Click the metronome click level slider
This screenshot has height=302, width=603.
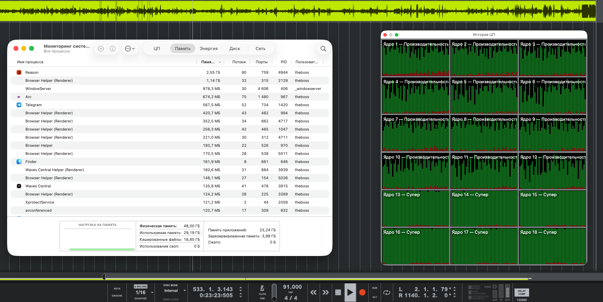coord(274,293)
